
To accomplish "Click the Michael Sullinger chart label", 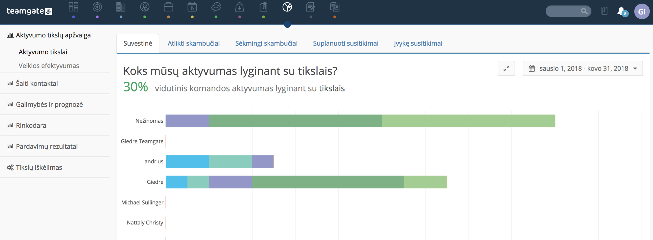I will click(142, 203).
